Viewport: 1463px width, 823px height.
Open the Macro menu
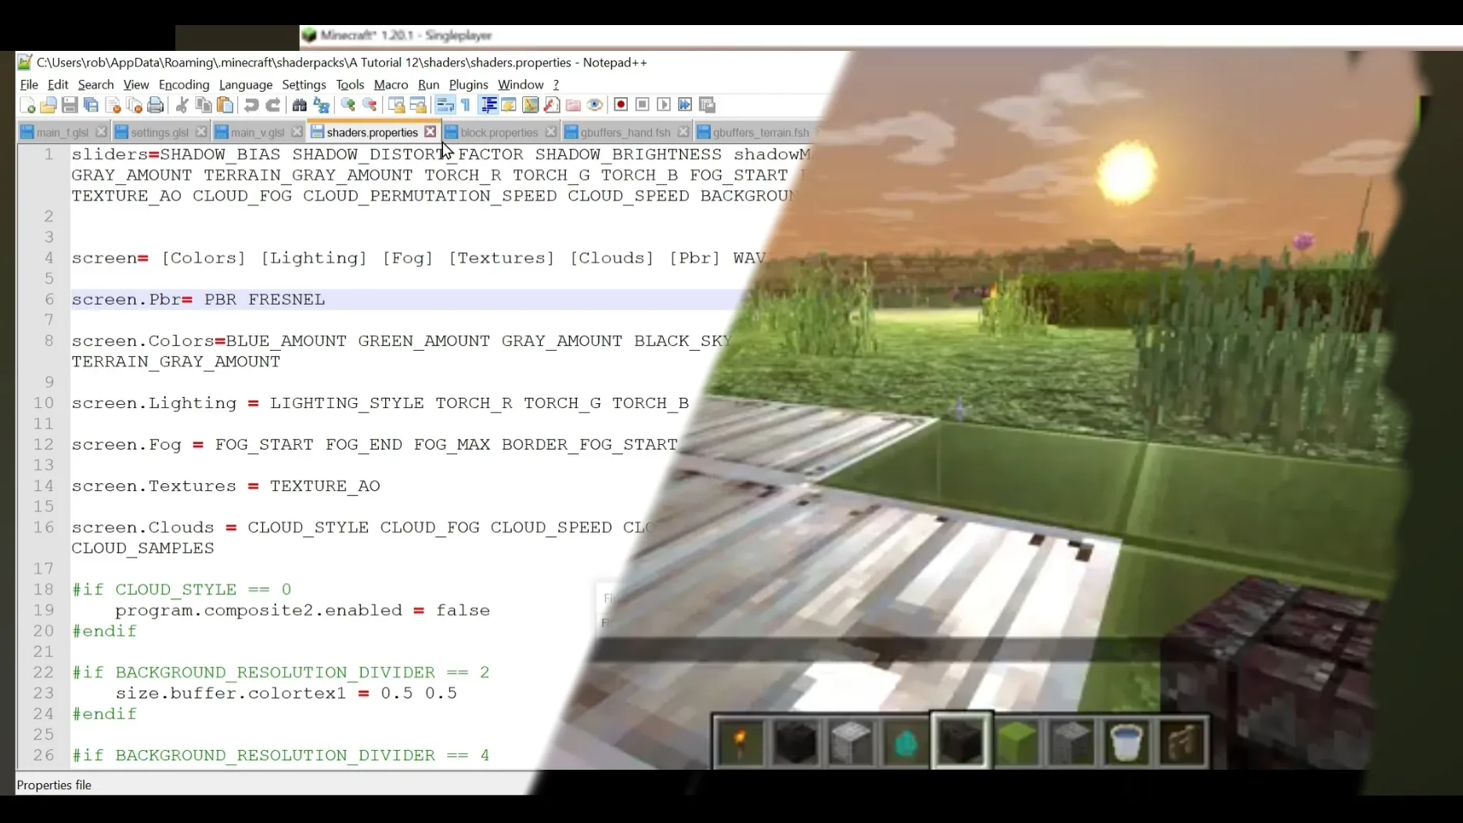tap(390, 85)
